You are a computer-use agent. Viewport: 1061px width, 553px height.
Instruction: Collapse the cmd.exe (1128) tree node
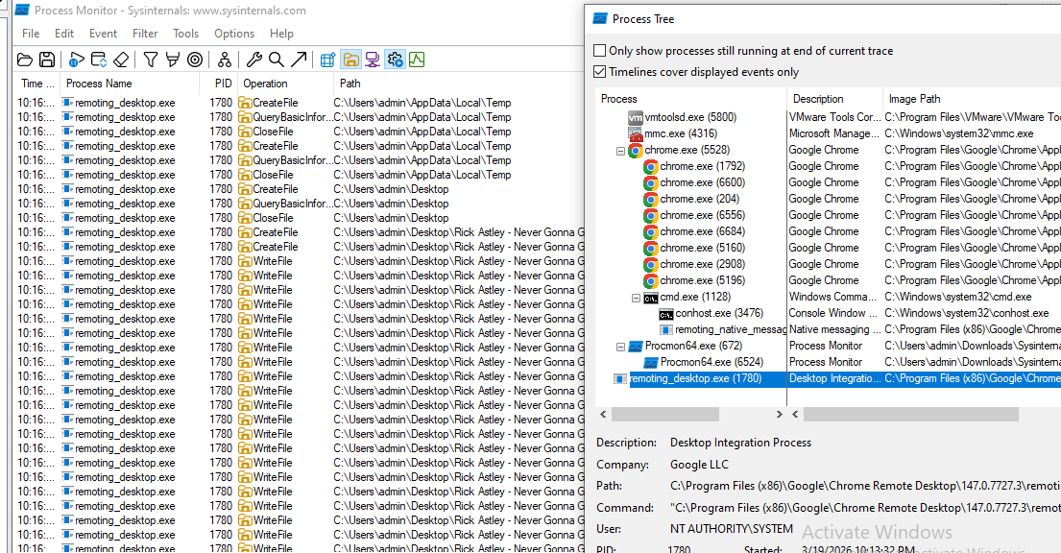[x=636, y=298]
